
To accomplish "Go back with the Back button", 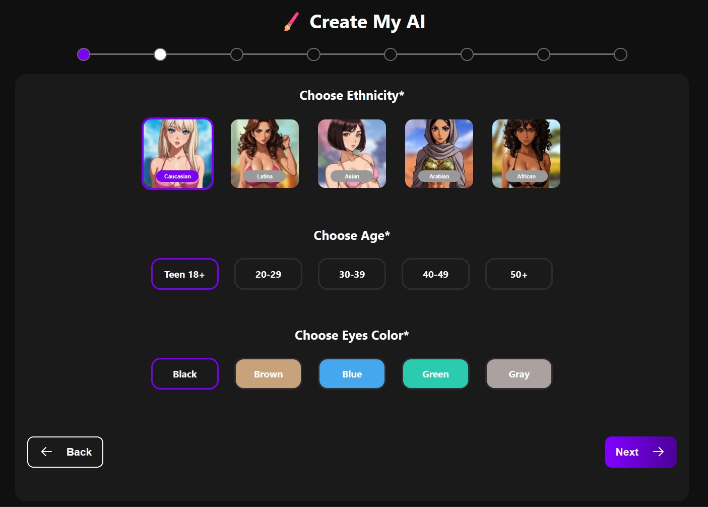I will point(65,452).
